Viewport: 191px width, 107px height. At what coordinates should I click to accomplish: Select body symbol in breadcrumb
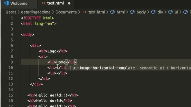point(141,12)
